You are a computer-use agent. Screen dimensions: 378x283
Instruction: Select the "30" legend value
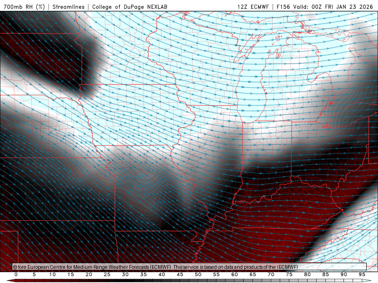125,275
